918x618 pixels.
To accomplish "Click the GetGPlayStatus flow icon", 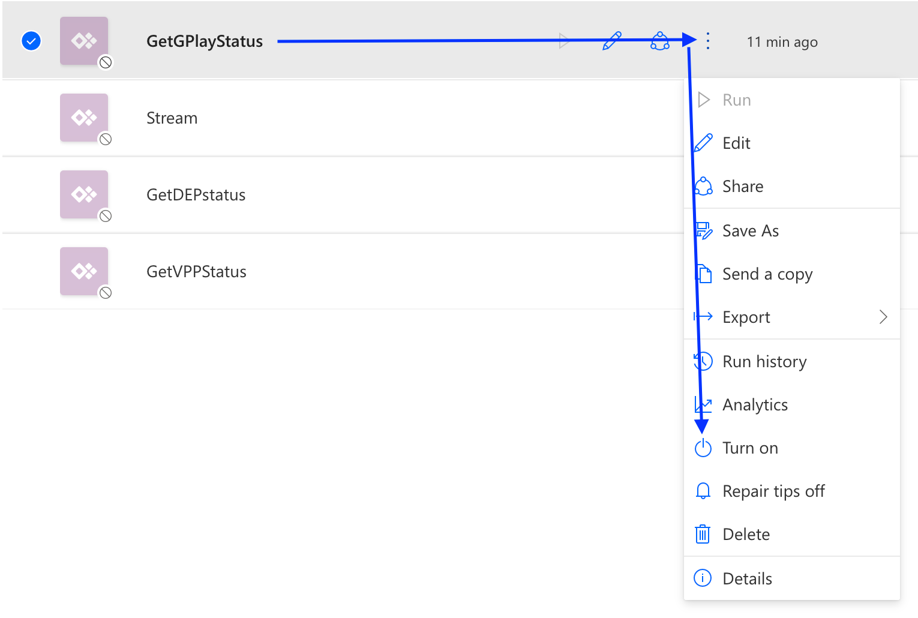I will [x=84, y=41].
